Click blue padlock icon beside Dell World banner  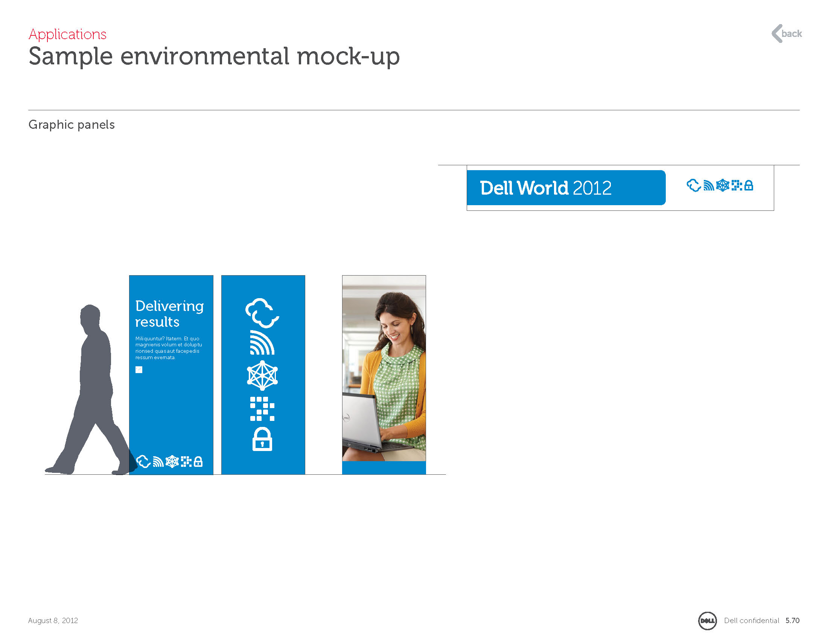tap(749, 185)
